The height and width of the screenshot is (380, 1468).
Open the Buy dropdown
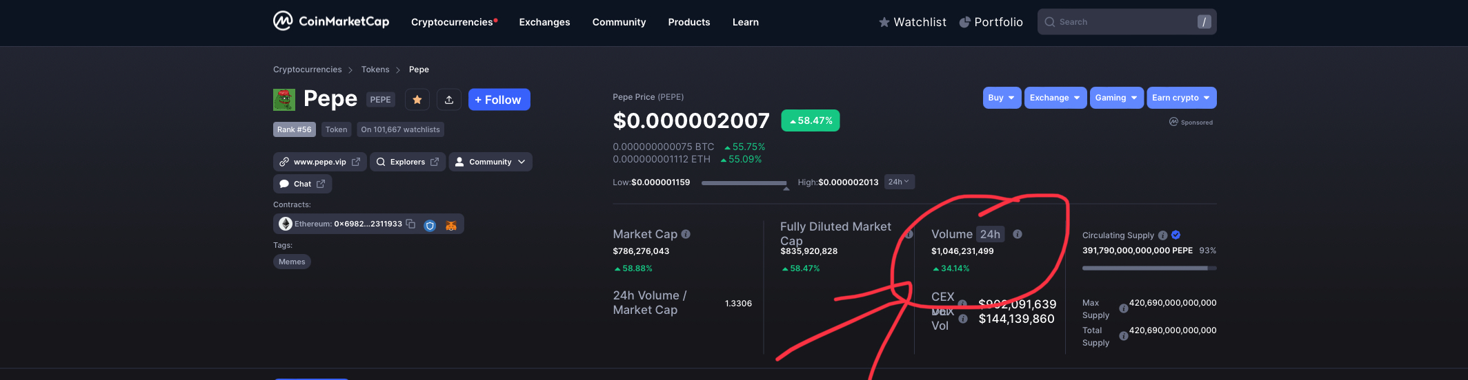pyautogui.click(x=1002, y=98)
